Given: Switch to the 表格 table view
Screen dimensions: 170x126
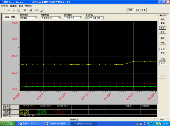Looking at the screenshot, I should coord(13,17).
